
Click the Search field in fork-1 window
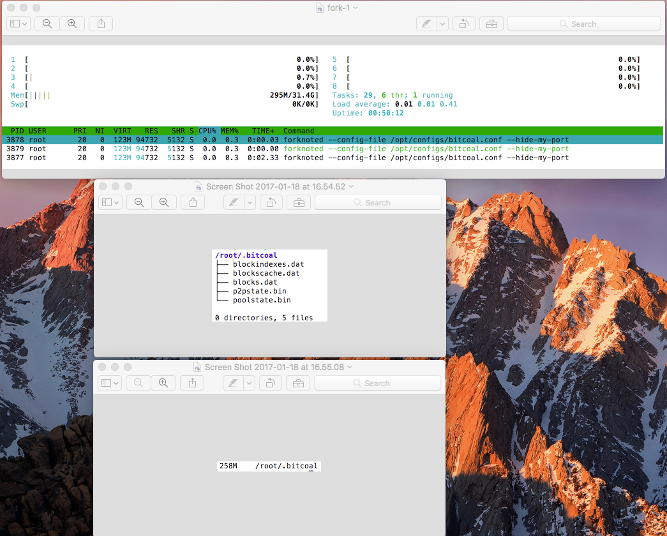(x=583, y=24)
